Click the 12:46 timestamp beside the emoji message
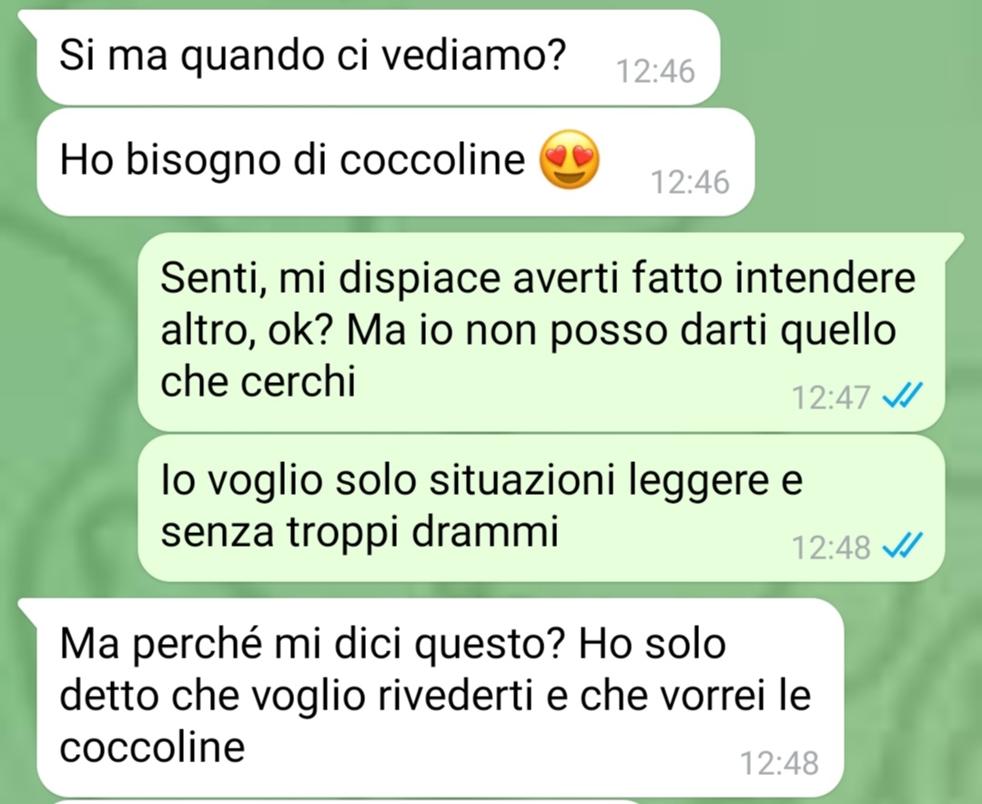Viewport: 982px width, 804px height. [x=690, y=183]
